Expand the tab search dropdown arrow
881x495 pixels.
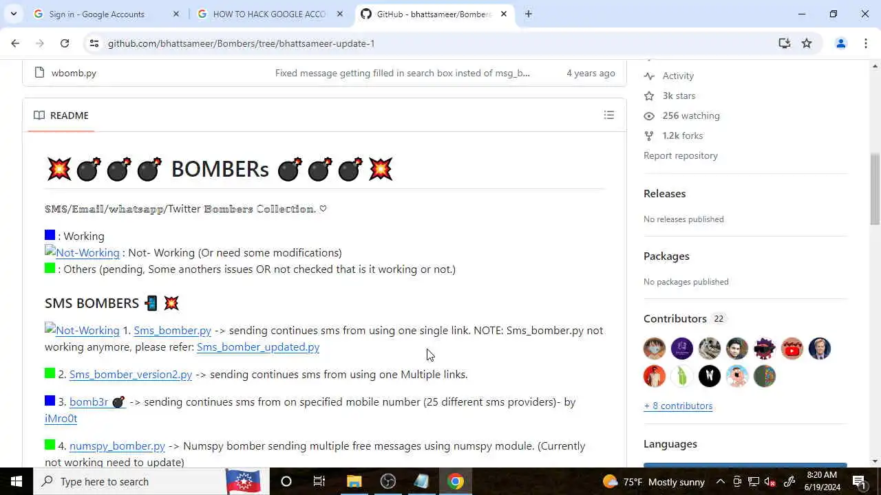13,14
